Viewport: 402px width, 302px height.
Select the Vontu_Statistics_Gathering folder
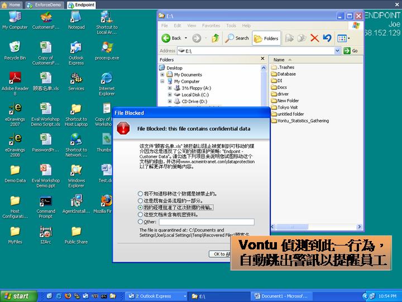[300, 121]
